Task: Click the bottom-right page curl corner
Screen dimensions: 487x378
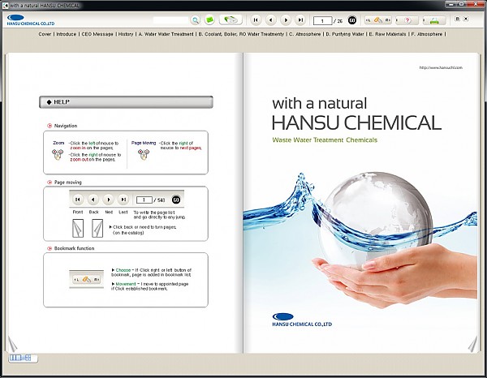Action: point(472,344)
